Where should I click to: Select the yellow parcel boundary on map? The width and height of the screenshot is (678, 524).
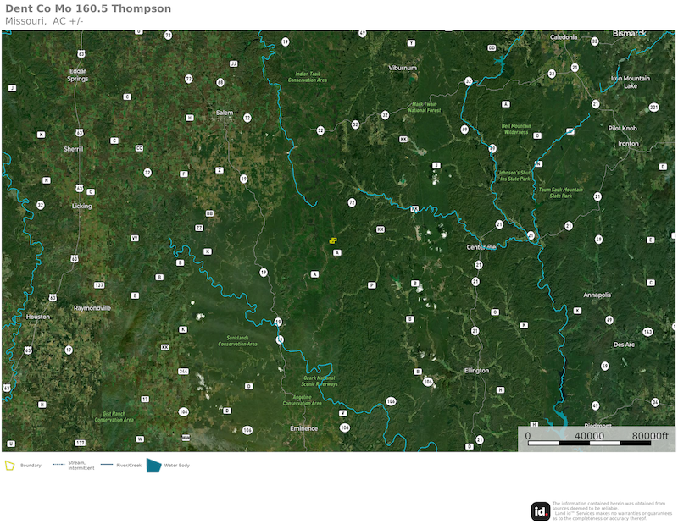[x=333, y=240]
